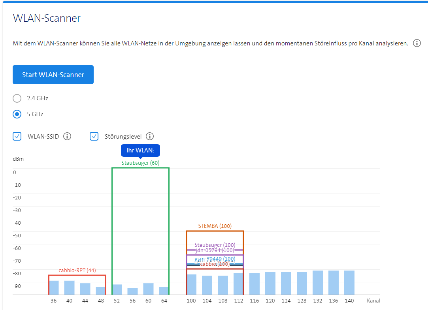Click interference bar for channel 116
This screenshot has height=310, width=428.
click(254, 284)
